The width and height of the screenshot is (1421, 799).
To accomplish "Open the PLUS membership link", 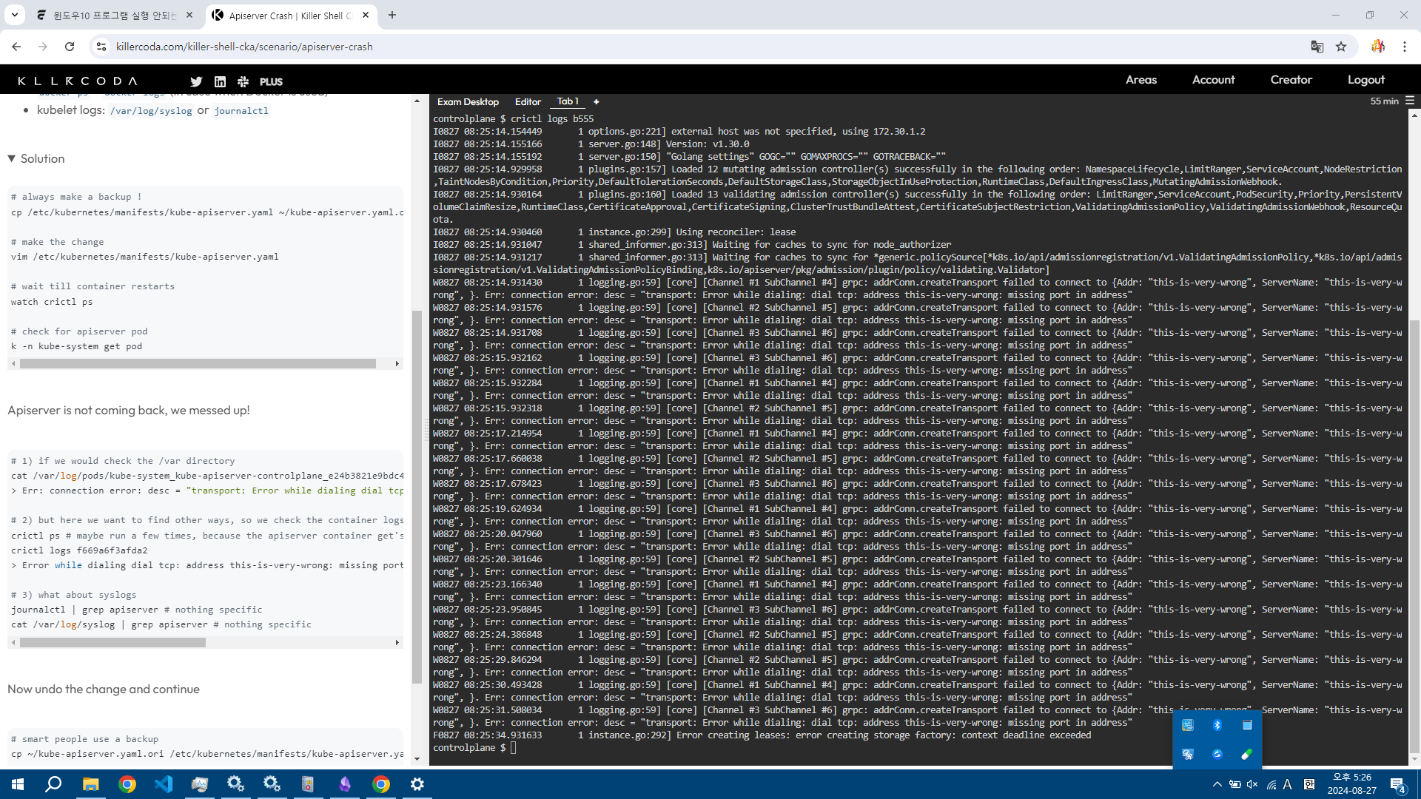I will (271, 81).
